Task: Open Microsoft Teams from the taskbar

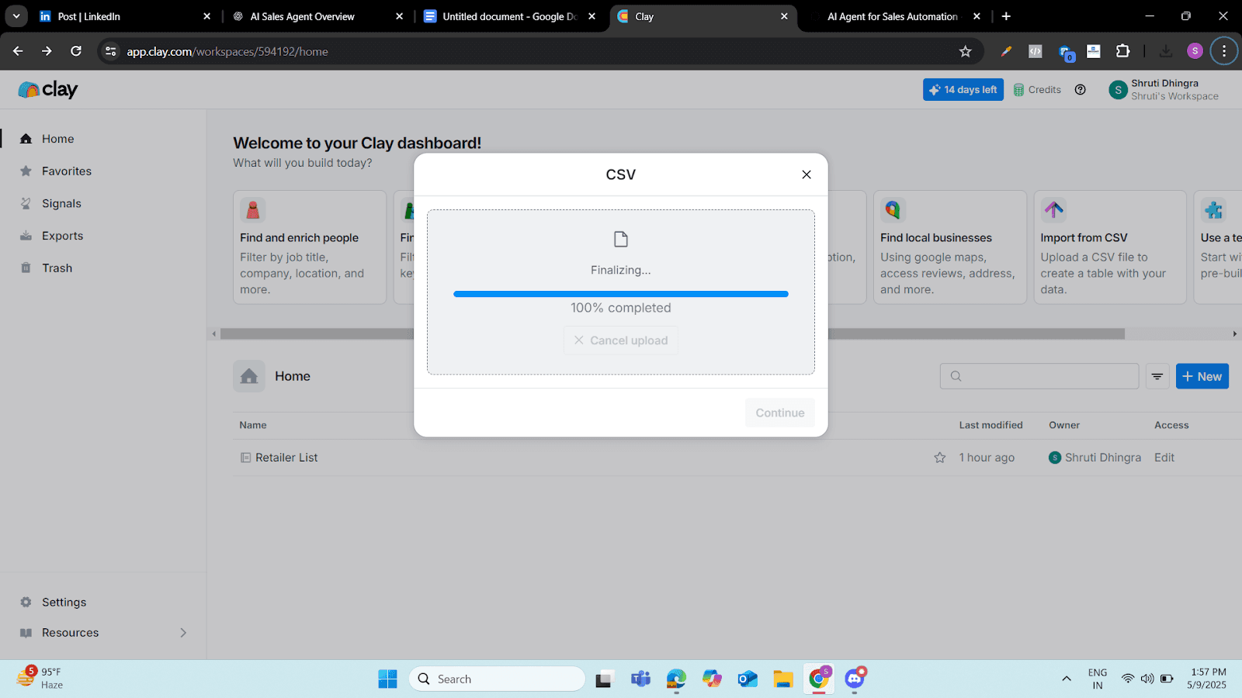Action: (x=640, y=679)
